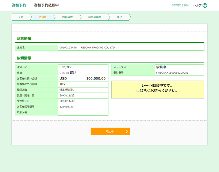Select the 締結依頼中 step tab
The image size is (219, 172).
[95, 17]
